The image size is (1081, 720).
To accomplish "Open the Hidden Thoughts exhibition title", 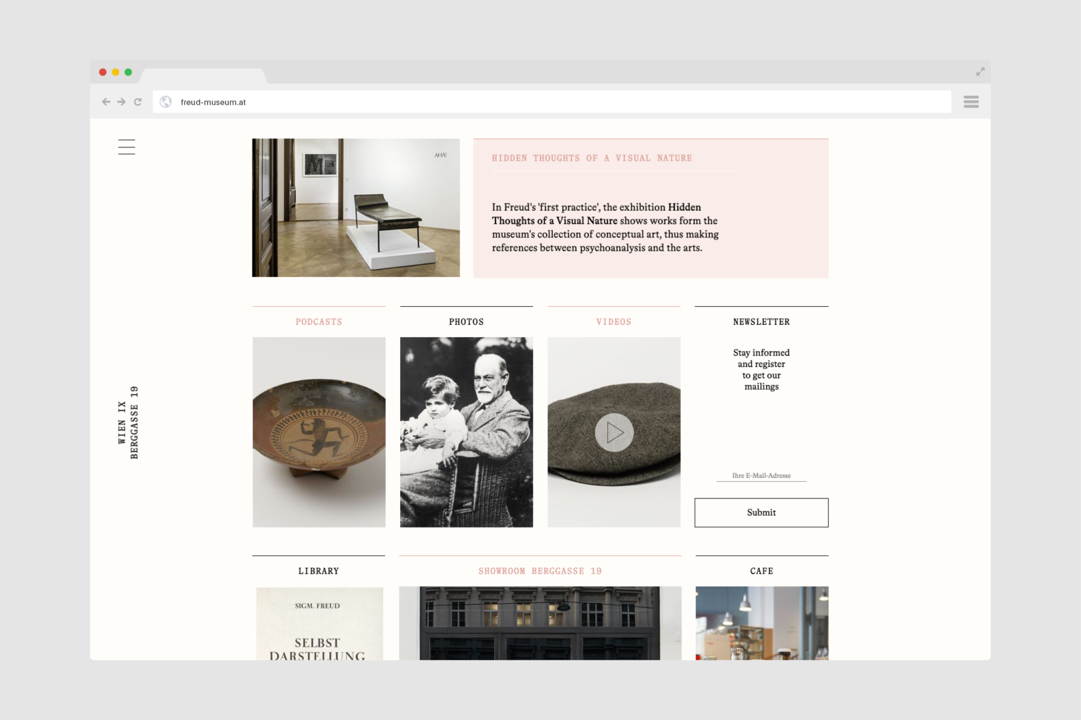I will coord(592,158).
